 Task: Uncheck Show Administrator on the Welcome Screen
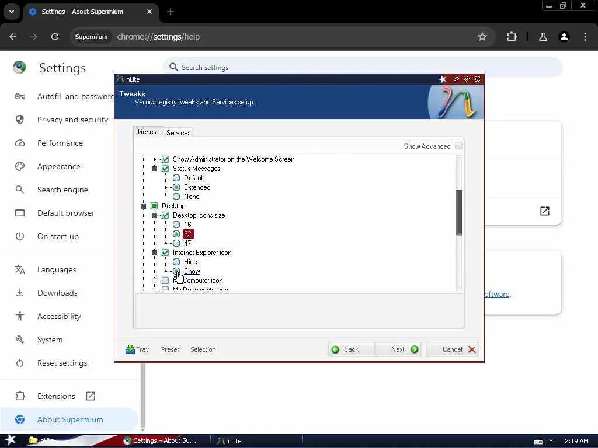(x=165, y=159)
